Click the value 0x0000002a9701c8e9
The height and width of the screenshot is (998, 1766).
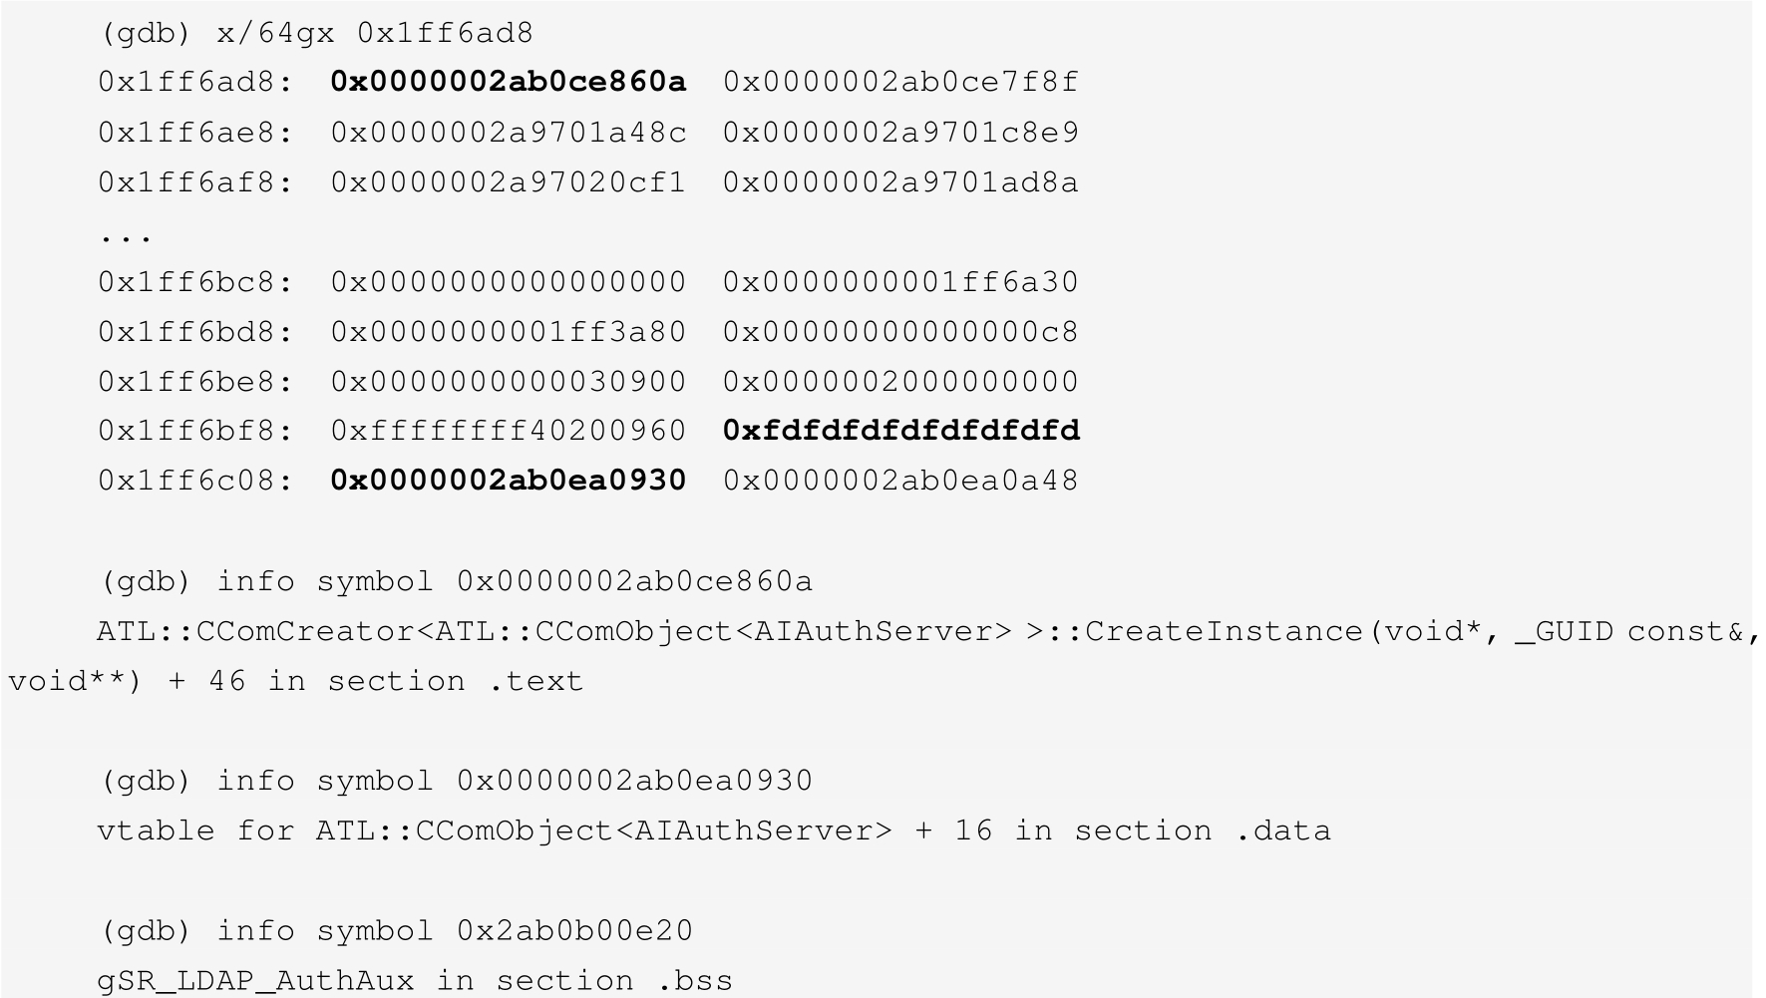click(x=900, y=133)
